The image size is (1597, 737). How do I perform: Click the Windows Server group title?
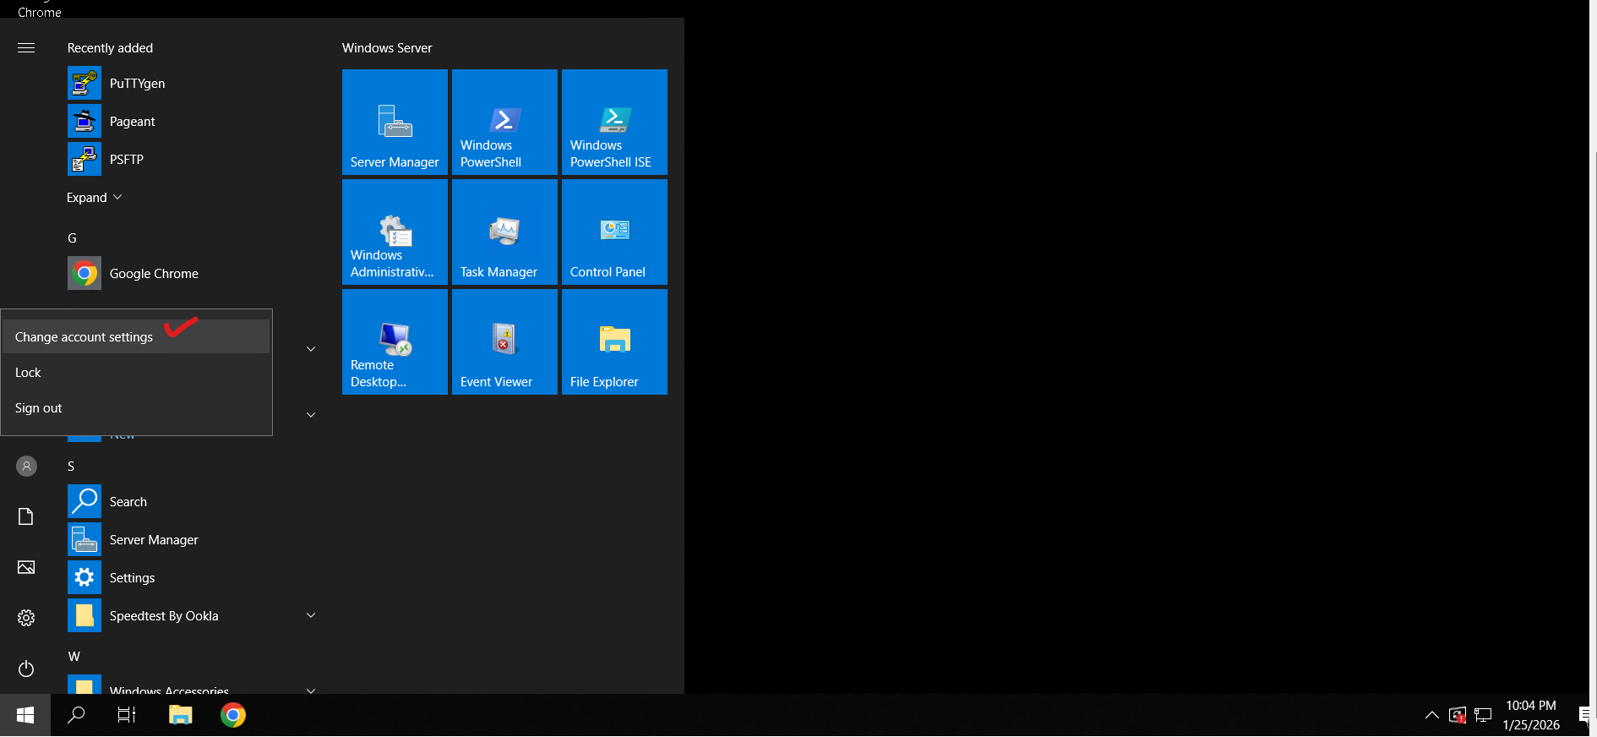click(387, 47)
